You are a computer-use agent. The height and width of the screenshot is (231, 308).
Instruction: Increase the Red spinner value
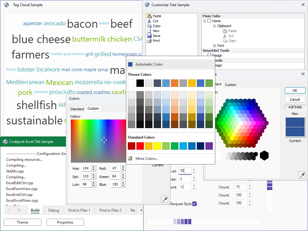coord(123,167)
